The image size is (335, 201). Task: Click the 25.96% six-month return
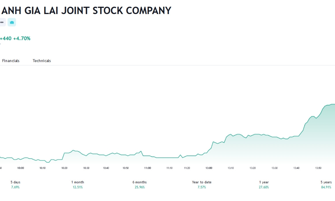coord(139,187)
